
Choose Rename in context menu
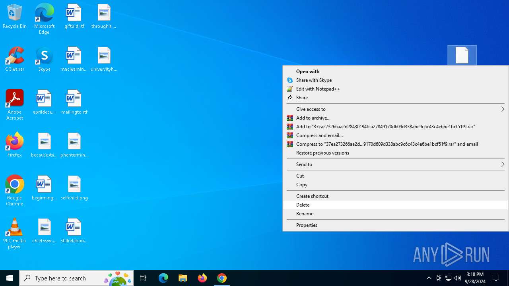click(396, 214)
